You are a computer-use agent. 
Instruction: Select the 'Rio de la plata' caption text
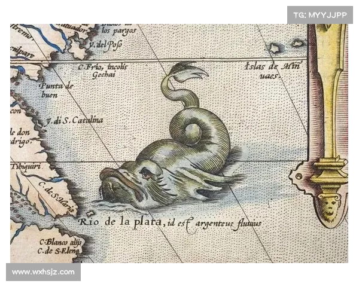[120, 222]
